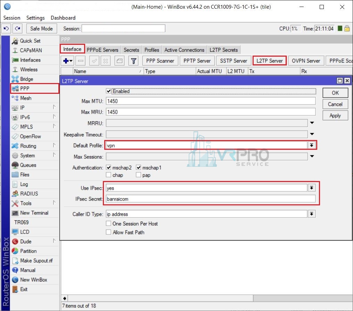Viewport: 353px width, 311px height.
Task: Switch to Active Connections tab
Action: [x=184, y=50]
